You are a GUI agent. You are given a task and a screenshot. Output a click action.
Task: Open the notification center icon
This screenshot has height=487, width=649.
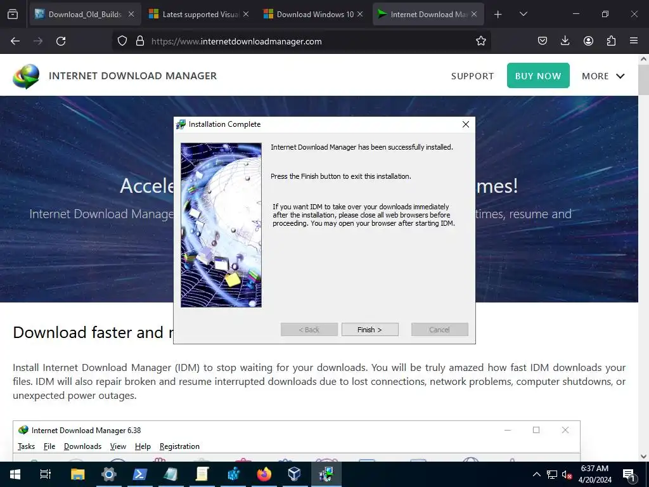[629, 474]
